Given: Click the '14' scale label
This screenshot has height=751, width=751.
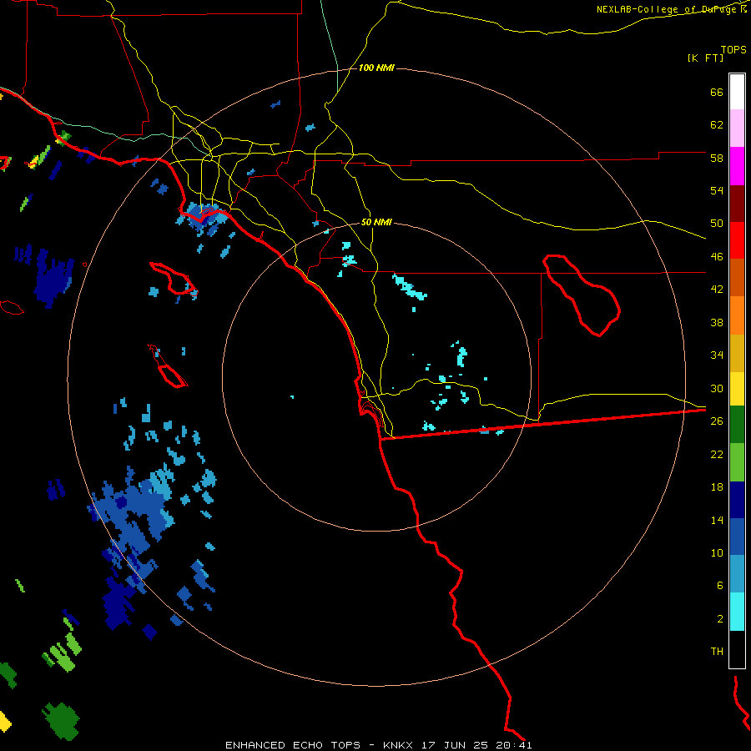Looking at the screenshot, I should point(717,520).
